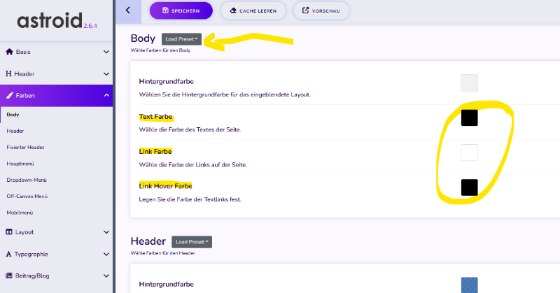Click 'Wähle die Farbe des Textes der Seite.'

190,129
